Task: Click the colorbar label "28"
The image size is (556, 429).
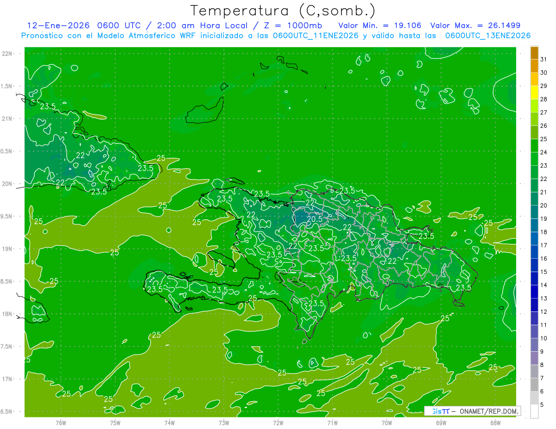Action: (x=544, y=99)
